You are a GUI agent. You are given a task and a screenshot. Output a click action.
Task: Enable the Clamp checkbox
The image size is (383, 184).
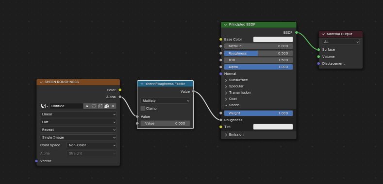tap(143, 108)
